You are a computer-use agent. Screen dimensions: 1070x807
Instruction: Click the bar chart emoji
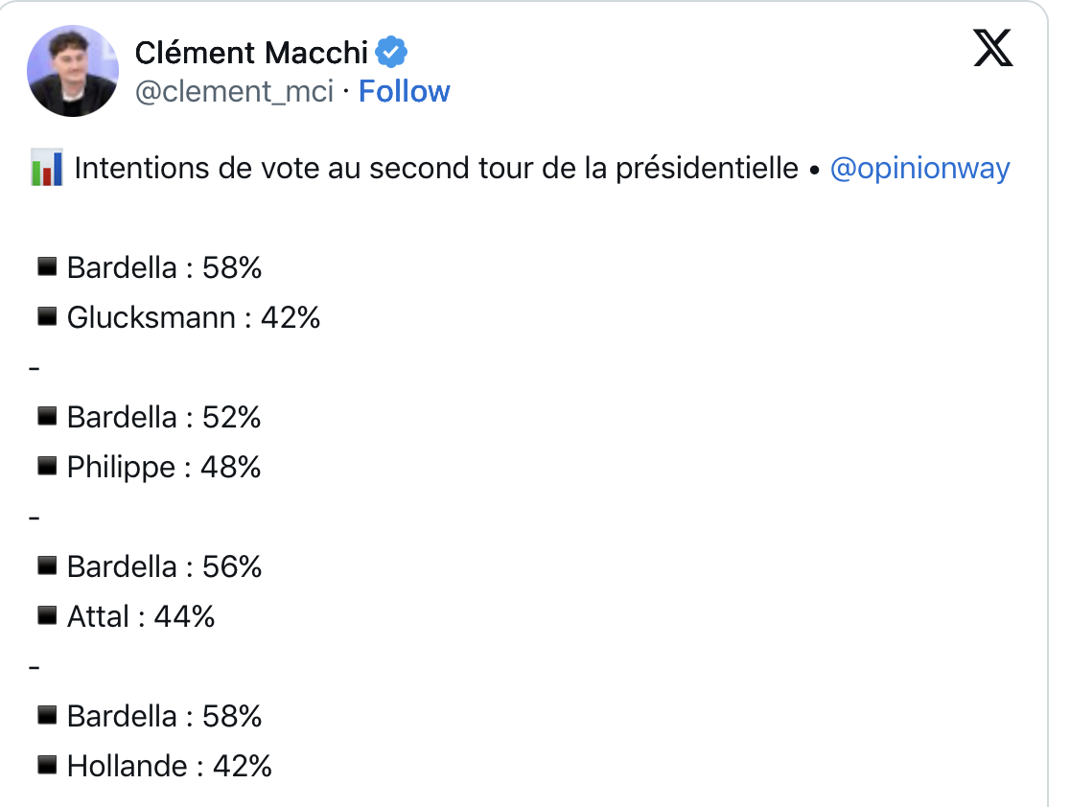coord(47,169)
